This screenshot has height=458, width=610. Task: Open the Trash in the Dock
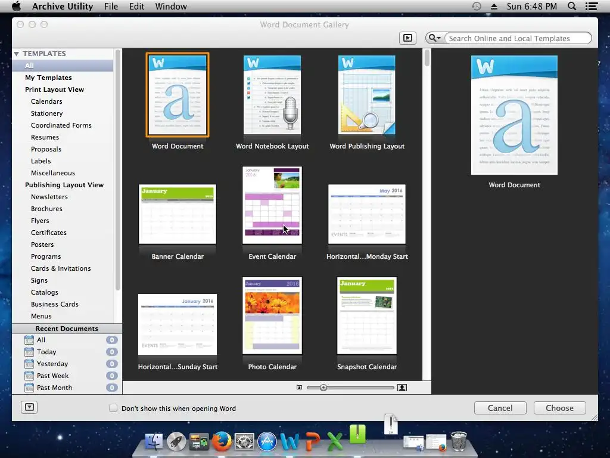[459, 441]
